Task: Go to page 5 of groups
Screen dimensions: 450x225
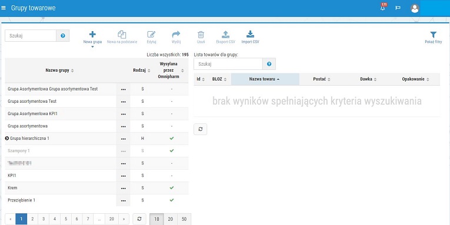Action: [66, 219]
